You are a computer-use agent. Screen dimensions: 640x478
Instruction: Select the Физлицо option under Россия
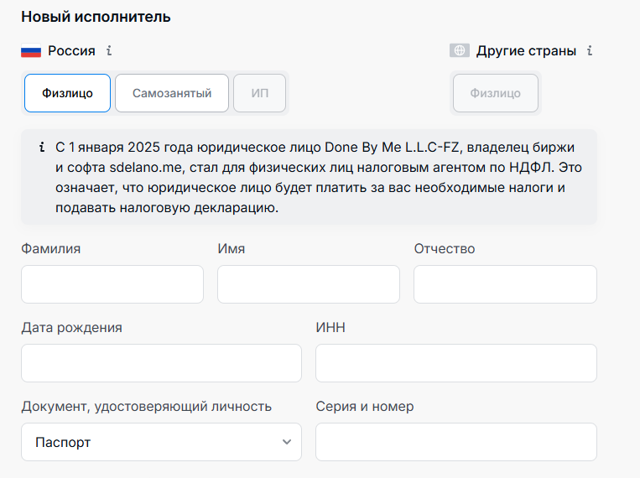(67, 93)
